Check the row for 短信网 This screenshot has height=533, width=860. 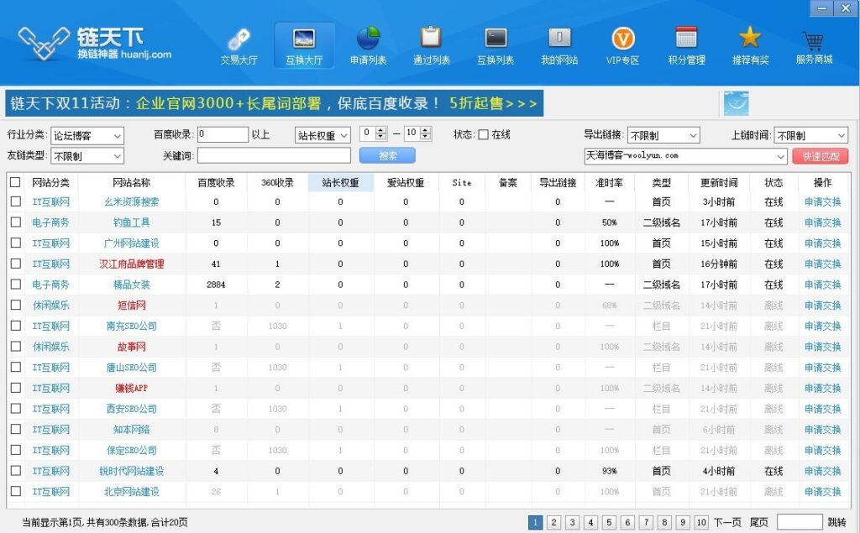point(15,305)
